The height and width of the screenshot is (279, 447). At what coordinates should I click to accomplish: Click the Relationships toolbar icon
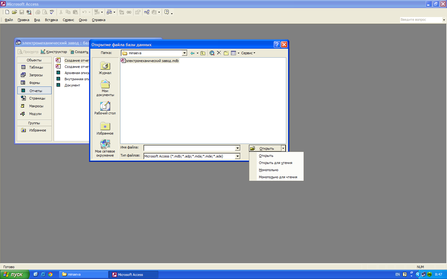(147, 12)
